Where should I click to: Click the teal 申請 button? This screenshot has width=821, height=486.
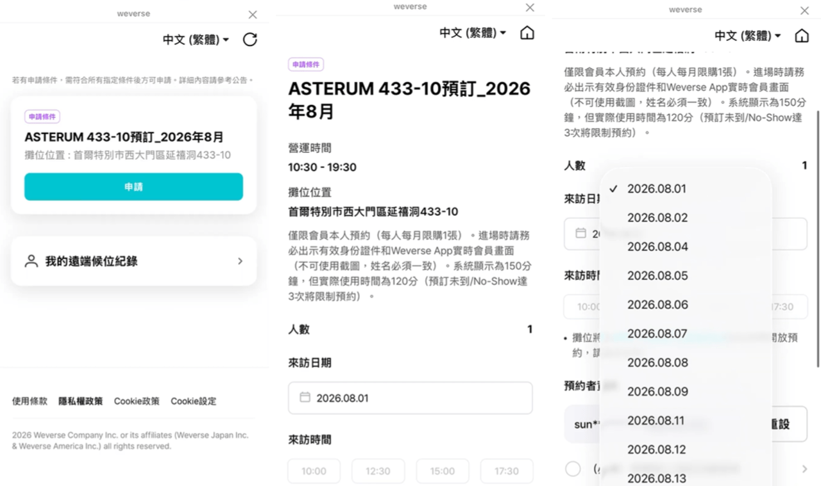[x=133, y=186]
